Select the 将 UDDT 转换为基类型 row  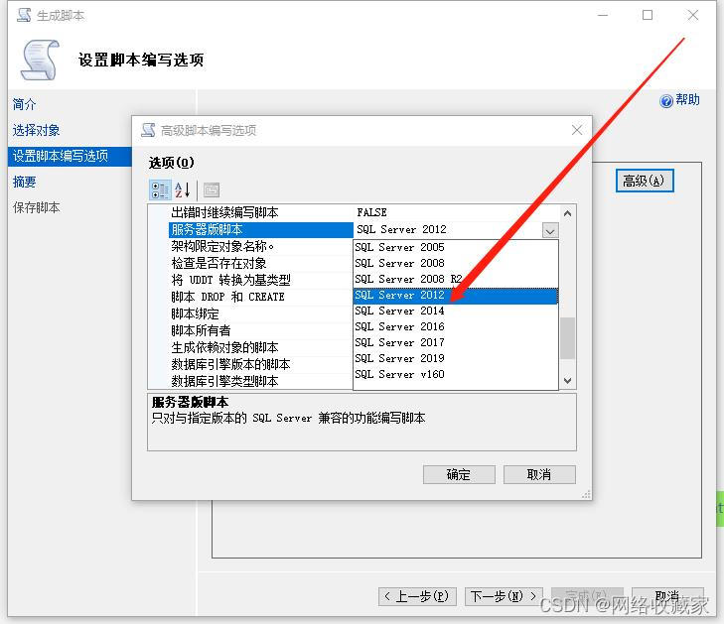point(261,280)
